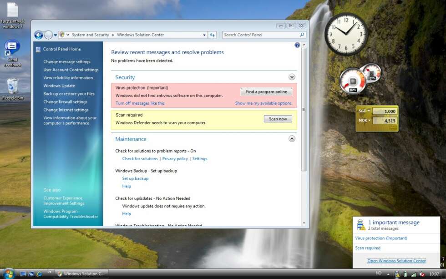The width and height of the screenshot is (446, 279).
Task: Click the 4,515 NOK value field
Action: [385, 121]
